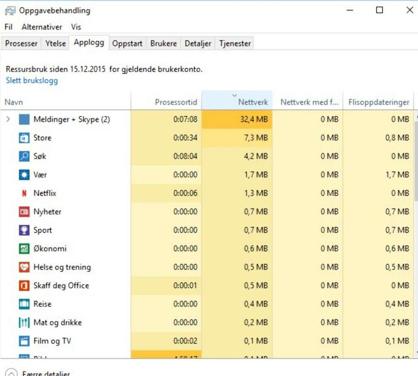Click the Økonomi chart icon

24,249
